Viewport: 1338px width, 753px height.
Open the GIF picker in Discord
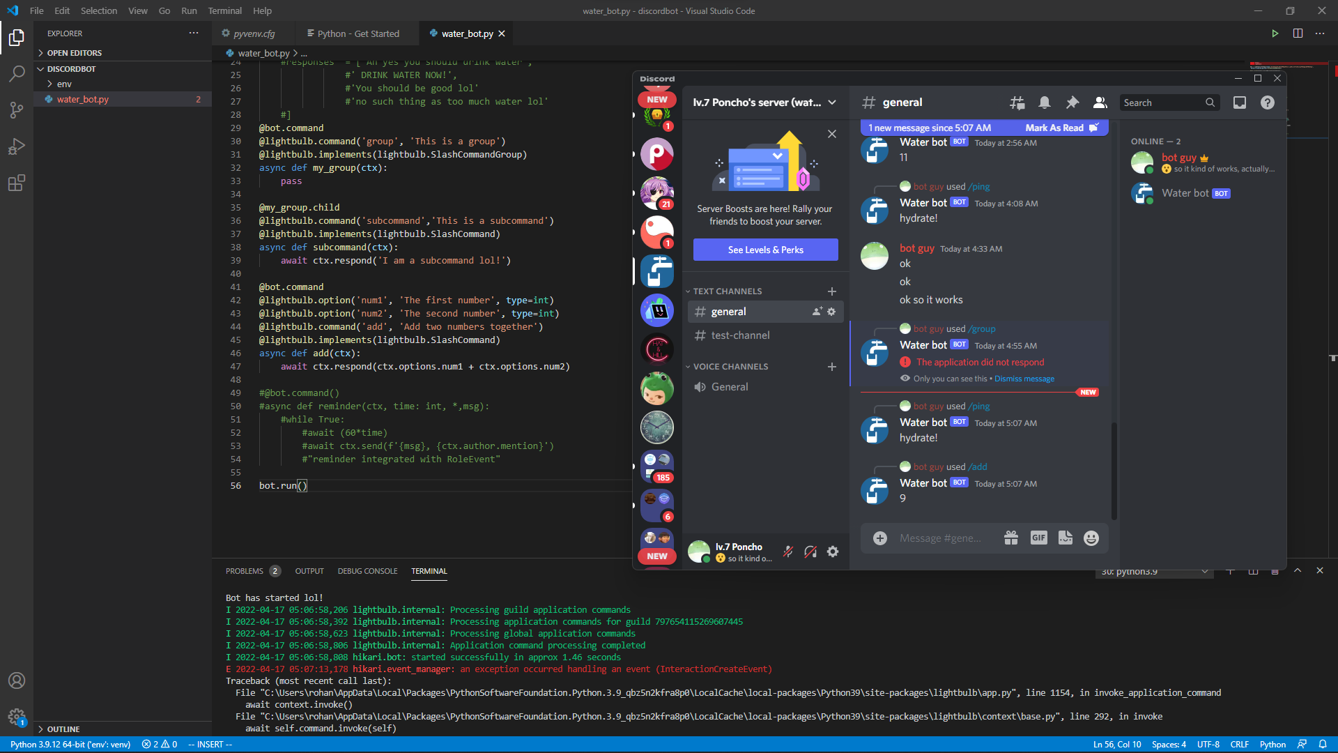tap(1038, 538)
